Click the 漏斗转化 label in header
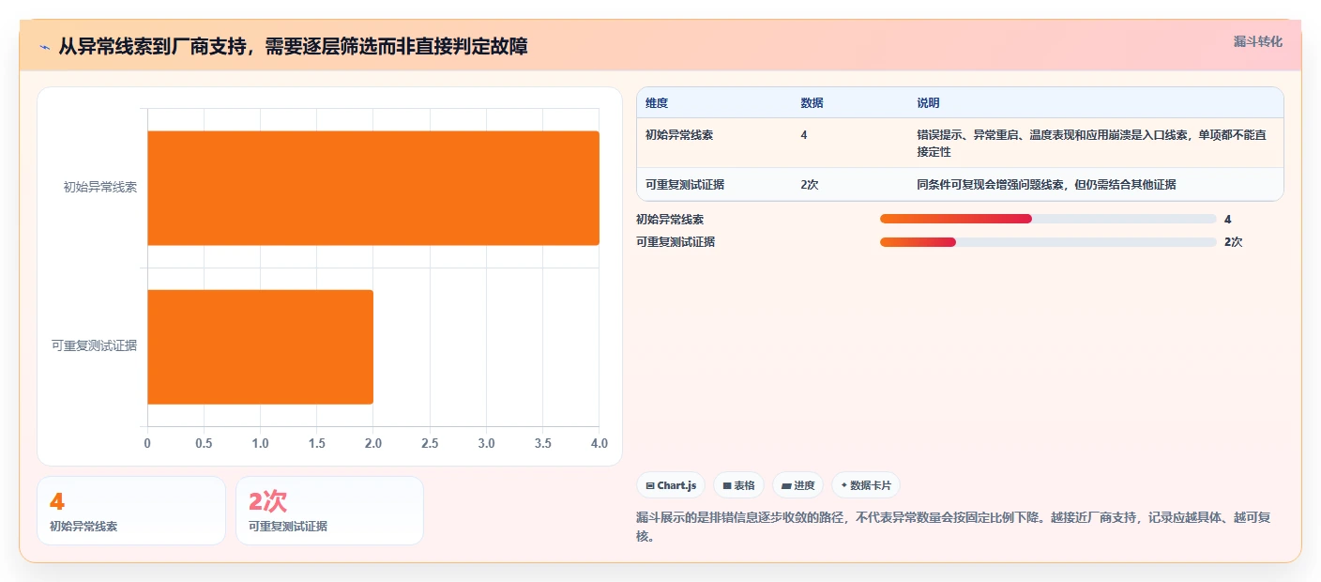Screen dimensions: 1321x582 1257,41
